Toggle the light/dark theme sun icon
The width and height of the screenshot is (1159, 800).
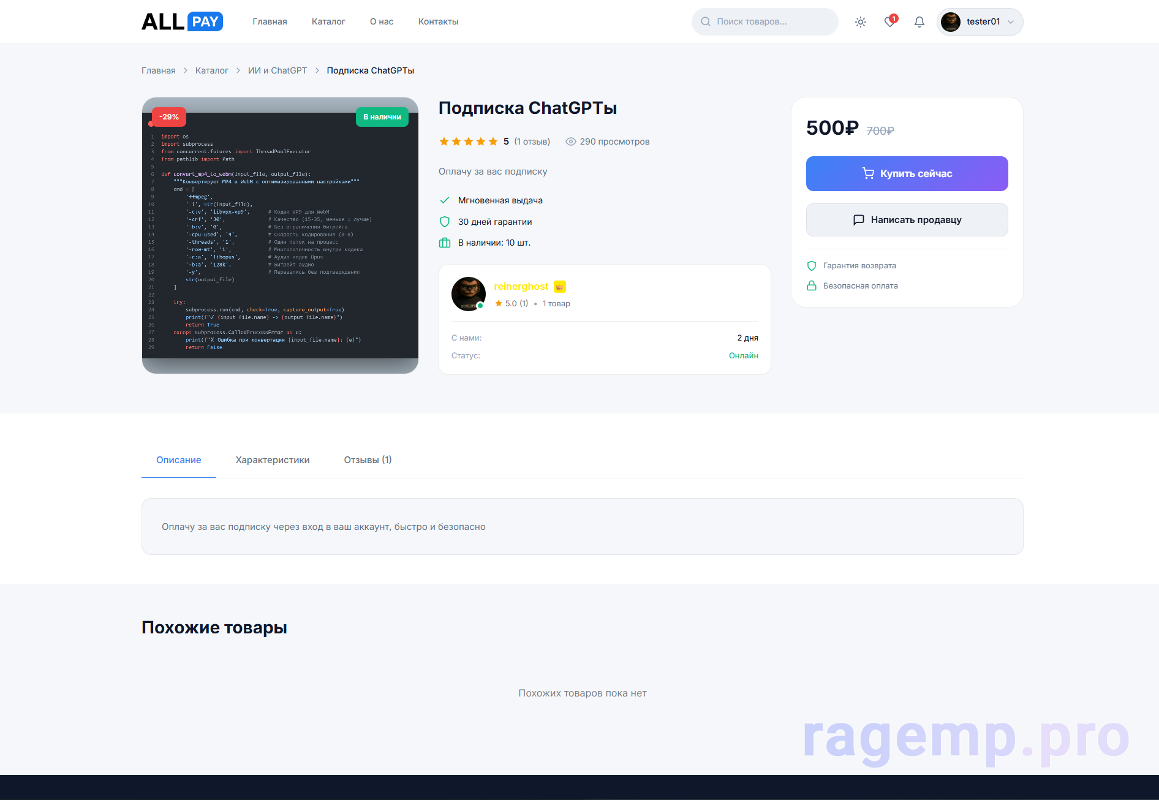[860, 22]
